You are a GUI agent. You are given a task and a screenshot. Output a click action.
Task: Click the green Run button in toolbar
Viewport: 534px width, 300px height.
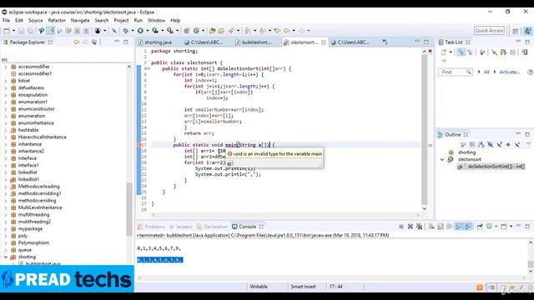coord(140,31)
